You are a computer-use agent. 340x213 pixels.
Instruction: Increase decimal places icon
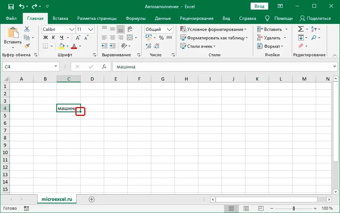coord(149,46)
